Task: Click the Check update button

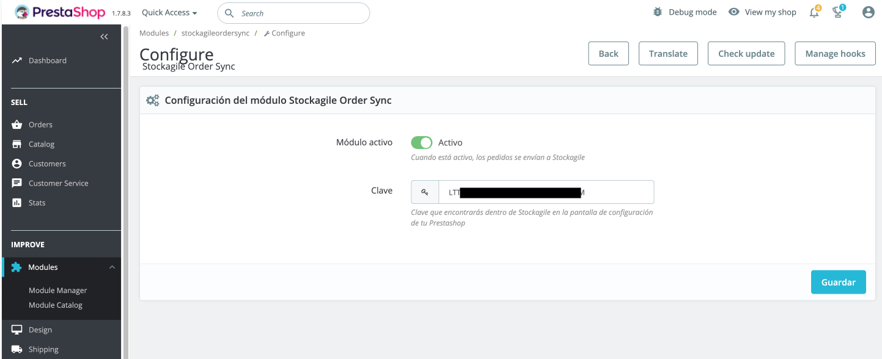Action: tap(746, 53)
